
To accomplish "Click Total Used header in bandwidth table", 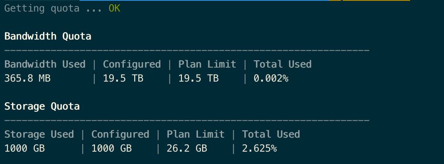I will (282, 64).
